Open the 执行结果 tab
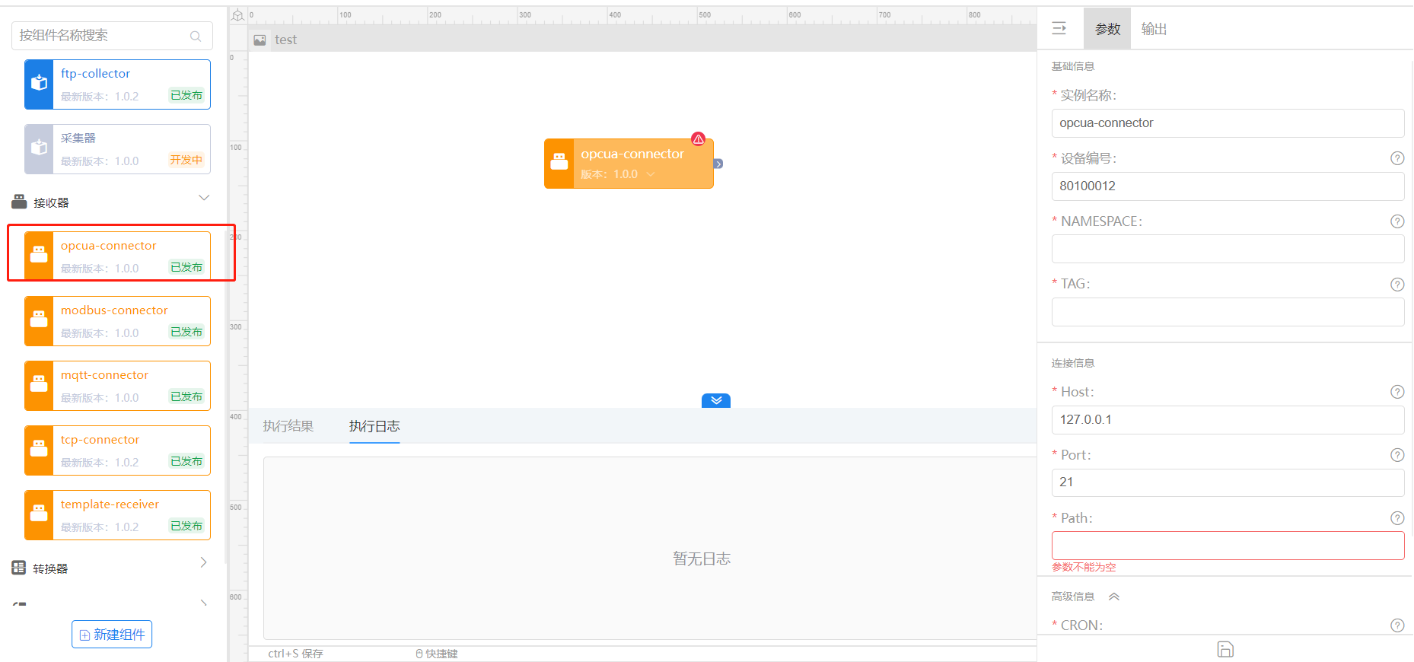Screen dimensions: 1414x662 tap(288, 426)
